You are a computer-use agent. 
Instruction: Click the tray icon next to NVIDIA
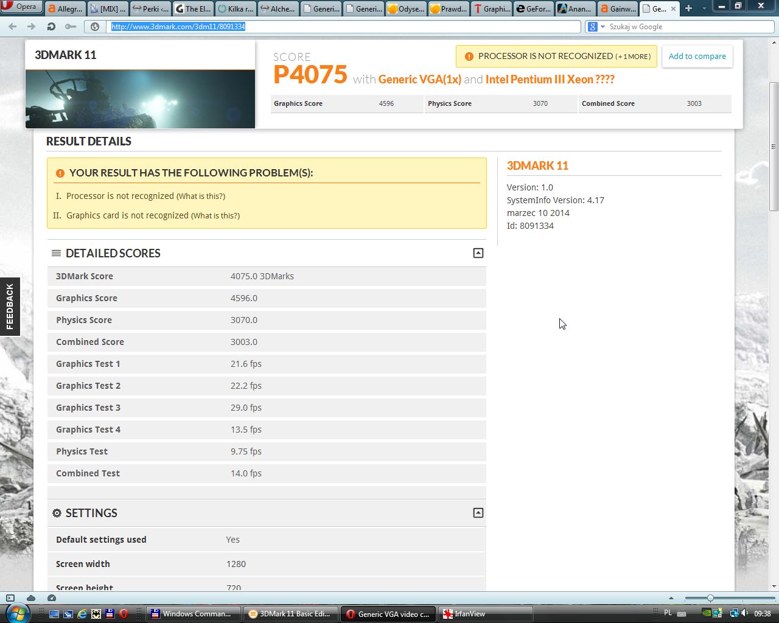[719, 613]
